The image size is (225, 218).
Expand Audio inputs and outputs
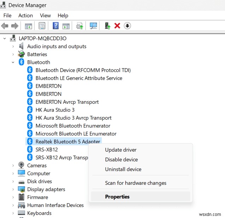[x=13, y=47]
